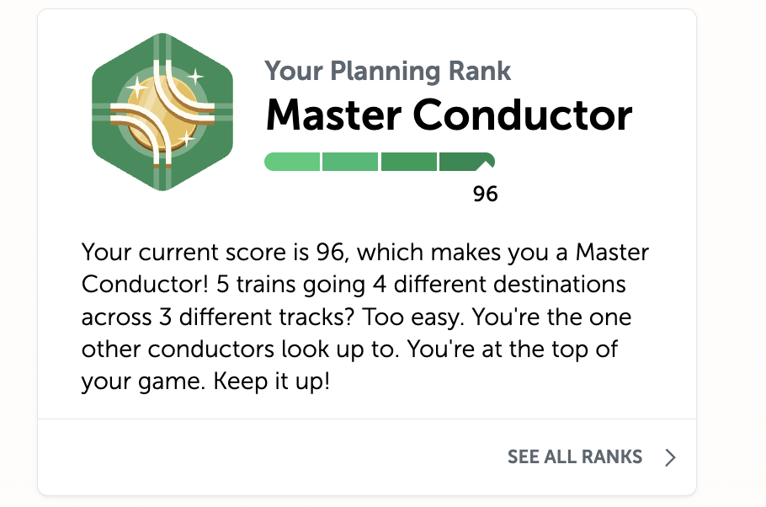Click the rank description paragraph text
The height and width of the screenshot is (507, 766).
(365, 317)
